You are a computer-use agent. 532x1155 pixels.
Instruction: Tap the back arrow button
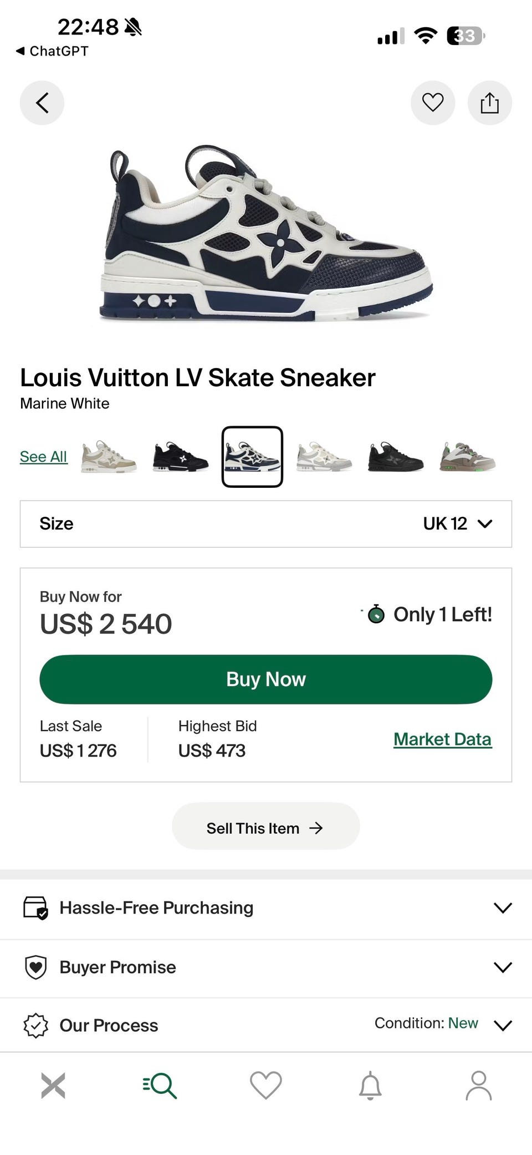point(42,103)
